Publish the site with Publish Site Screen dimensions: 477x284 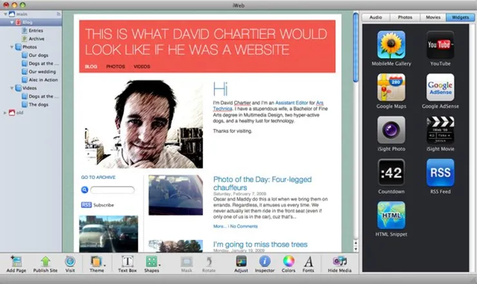coord(45,264)
